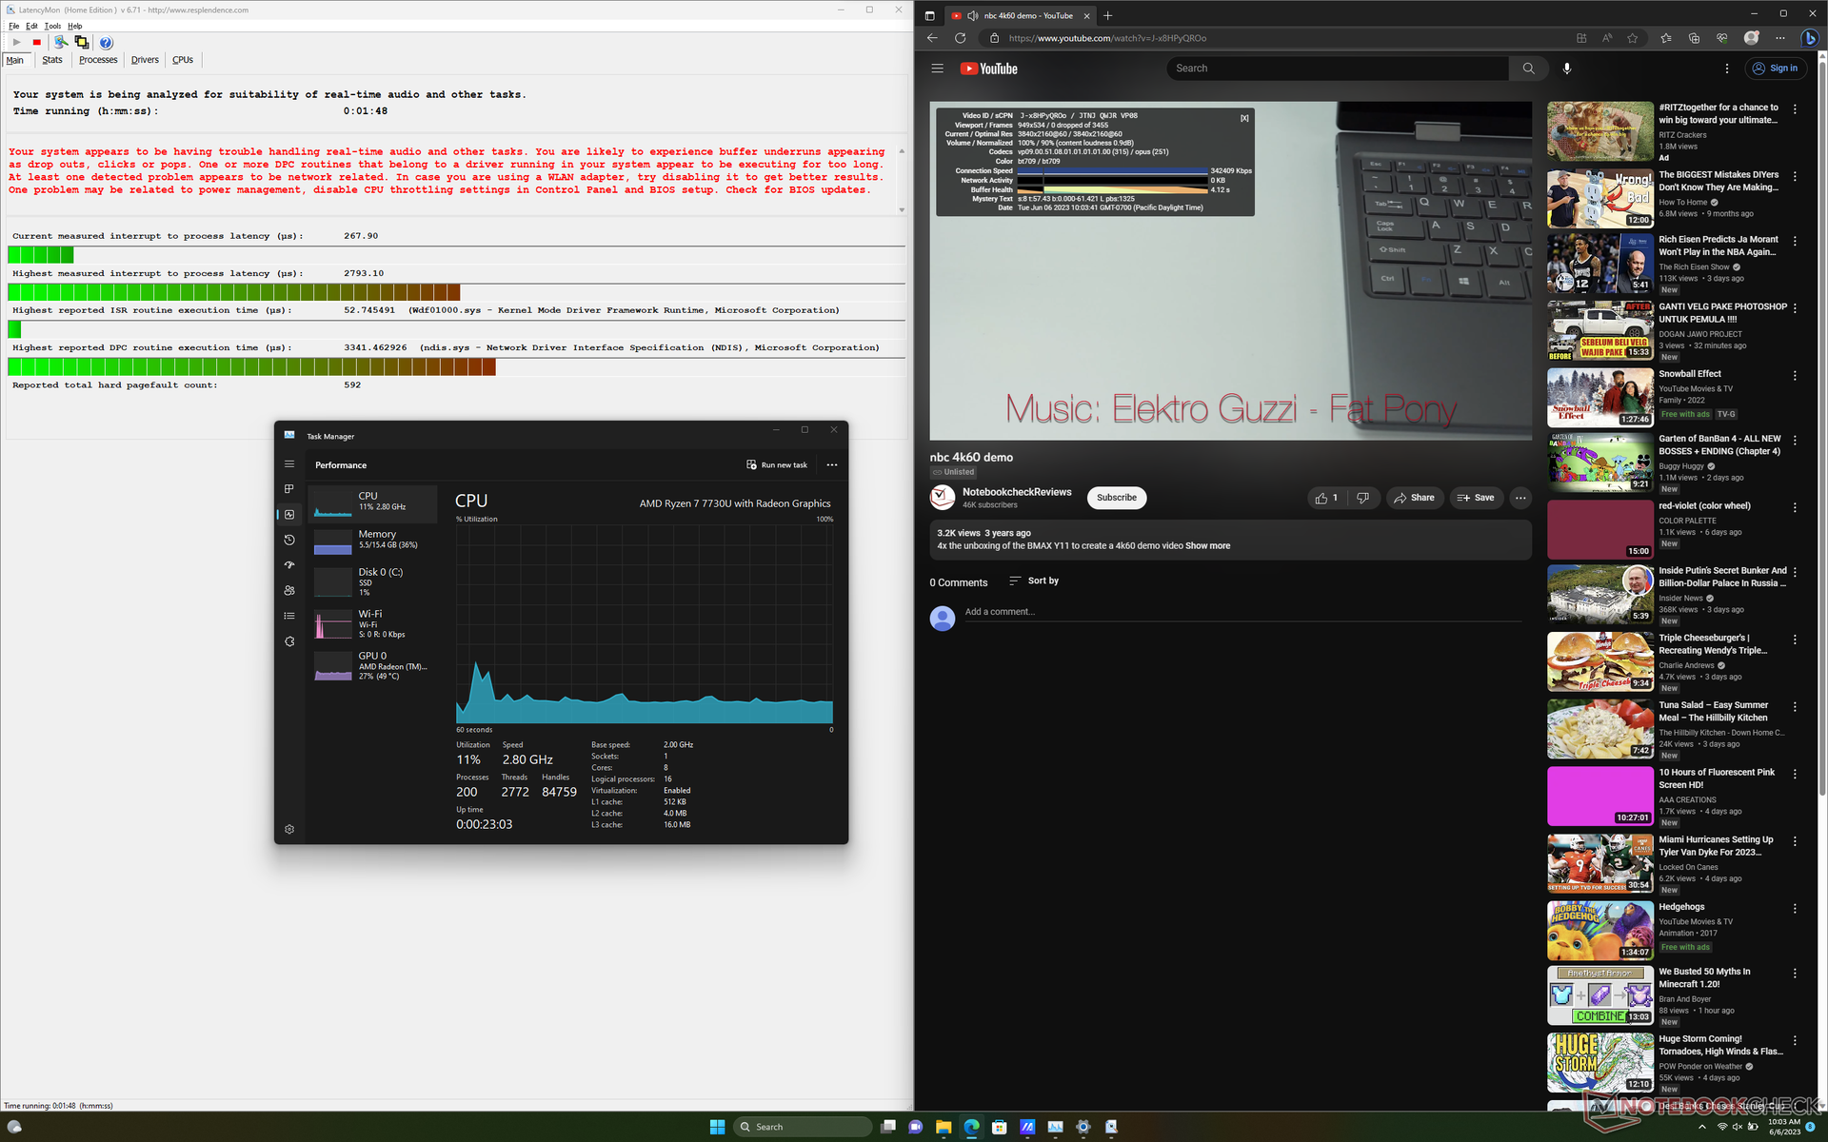Image resolution: width=1828 pixels, height=1142 pixels.
Task: Open LatencyMon blue help question mark icon
Action: 107,43
